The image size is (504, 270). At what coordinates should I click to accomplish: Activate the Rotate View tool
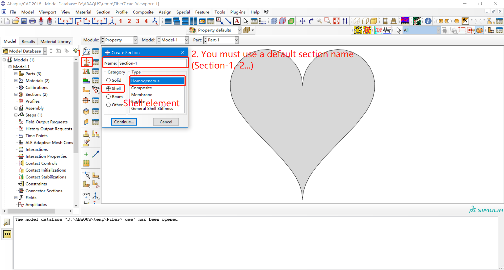click(311, 21)
